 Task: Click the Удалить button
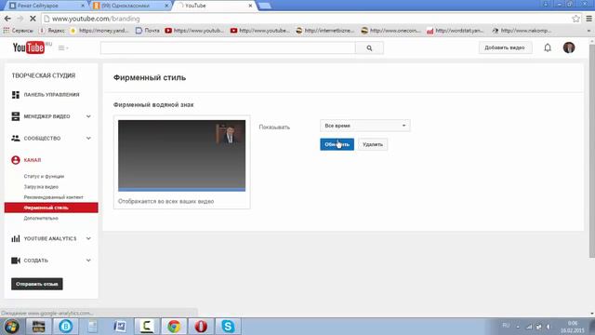coord(373,144)
